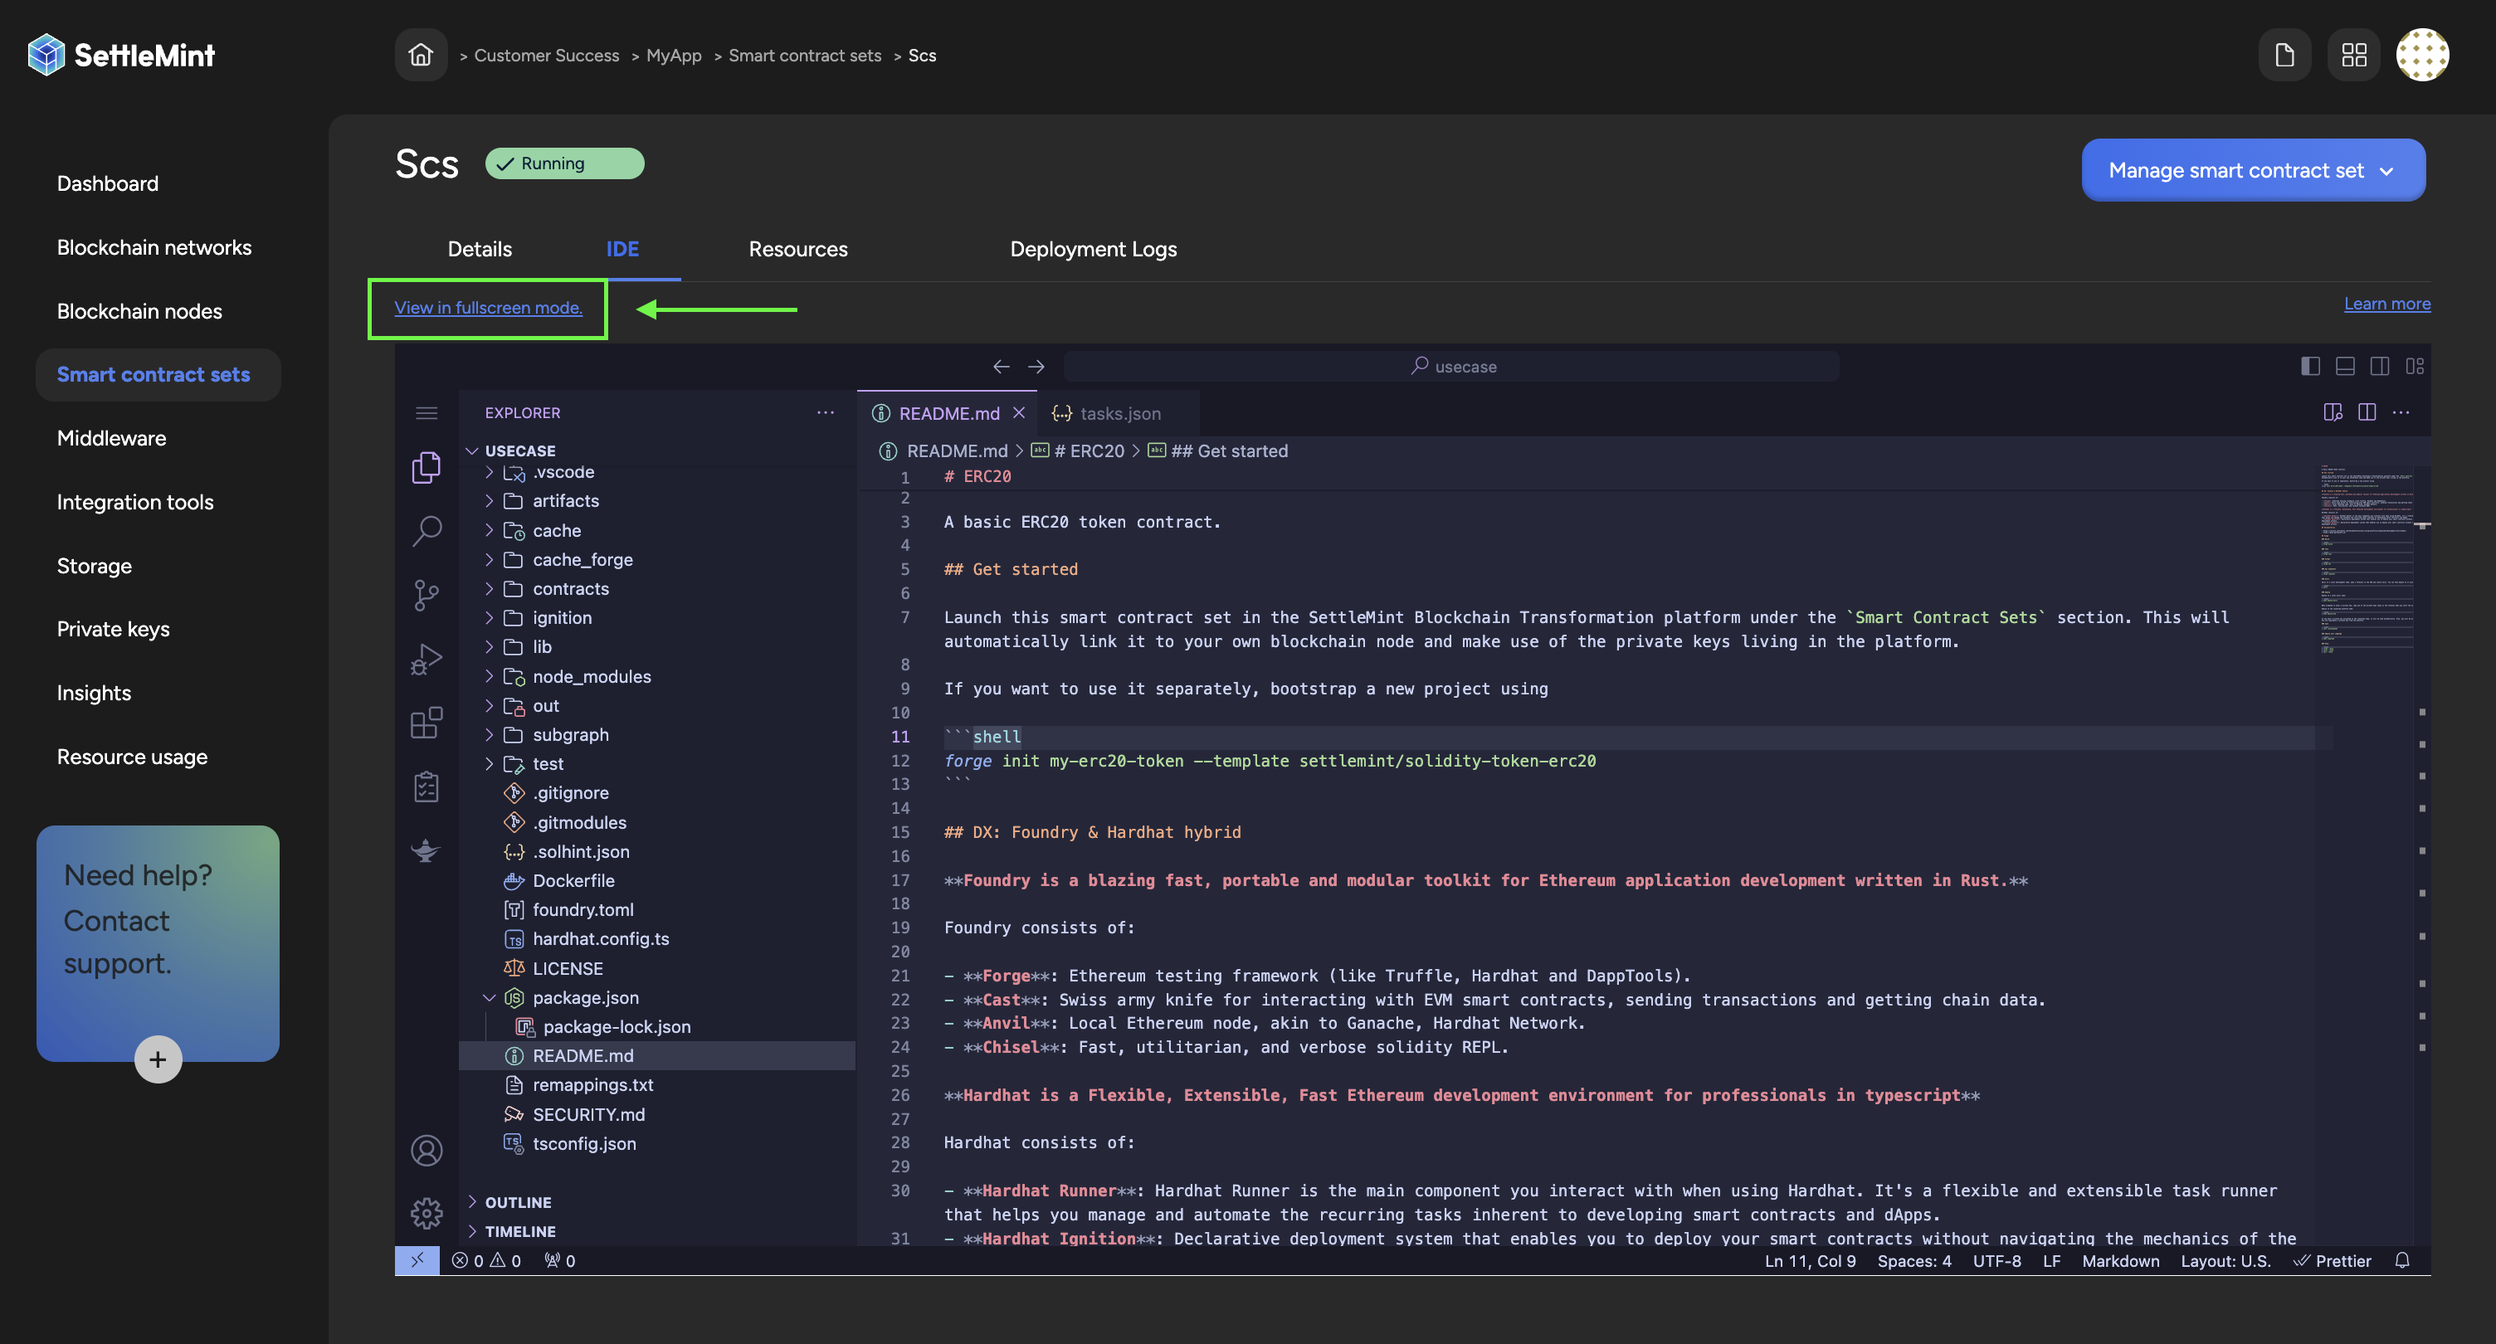The image size is (2496, 1344).
Task: Open Manage smart contract set dropdown
Action: [x=2253, y=171]
